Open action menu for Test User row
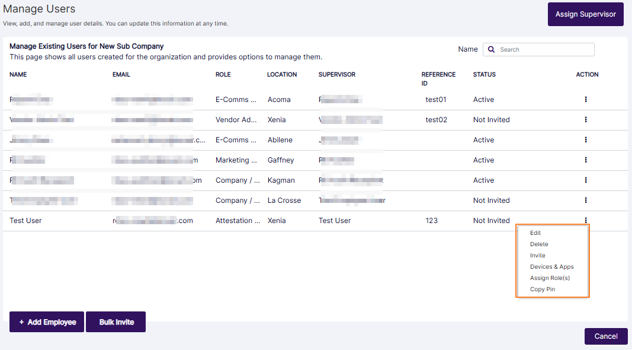632x350 pixels. pyautogui.click(x=585, y=220)
